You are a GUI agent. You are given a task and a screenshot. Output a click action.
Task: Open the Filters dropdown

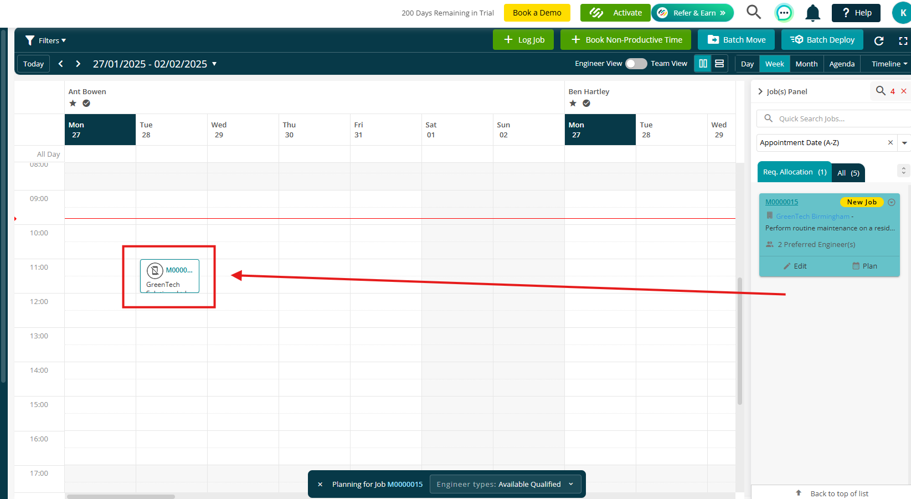click(x=46, y=40)
